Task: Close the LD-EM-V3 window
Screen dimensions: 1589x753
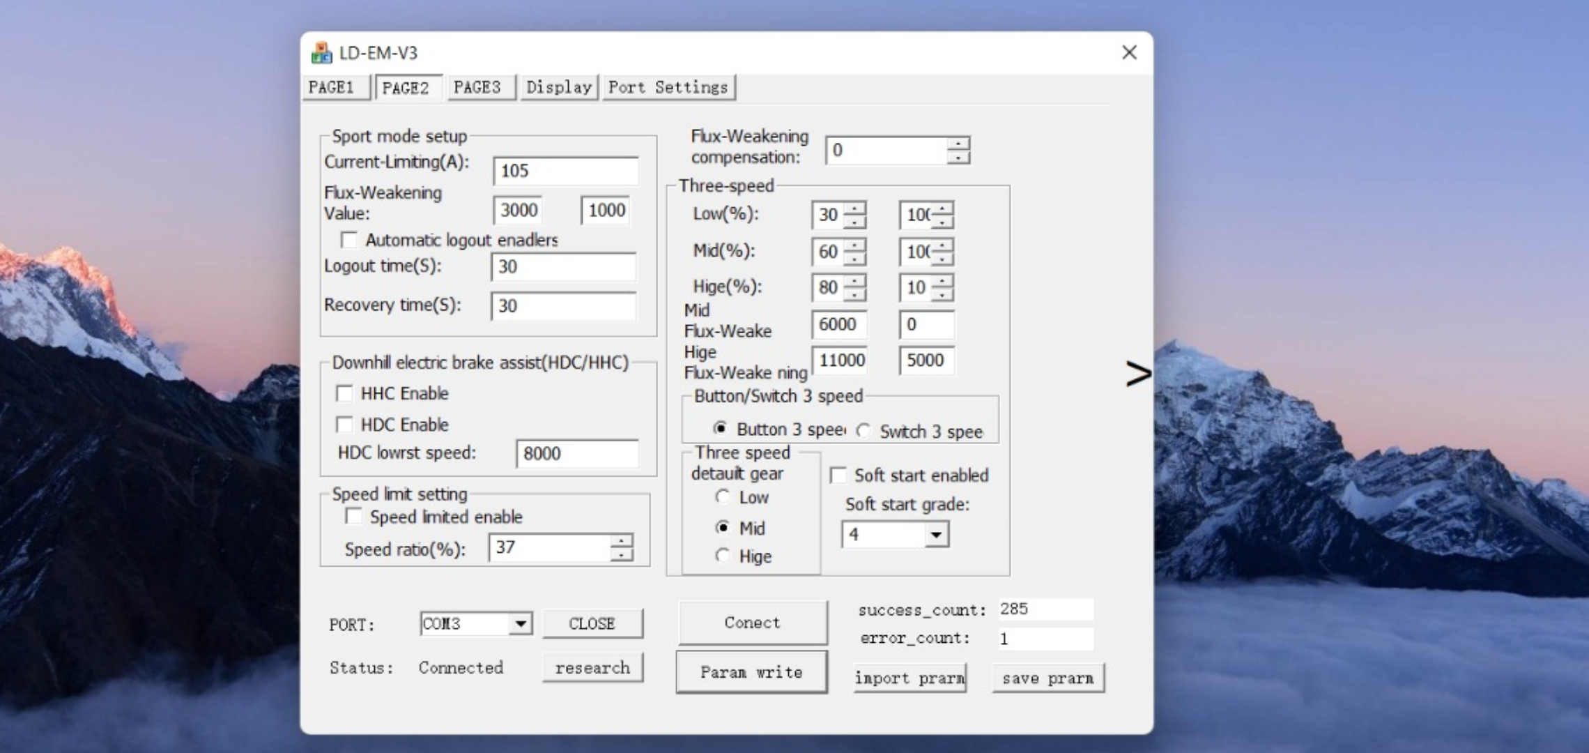Action: [1129, 53]
